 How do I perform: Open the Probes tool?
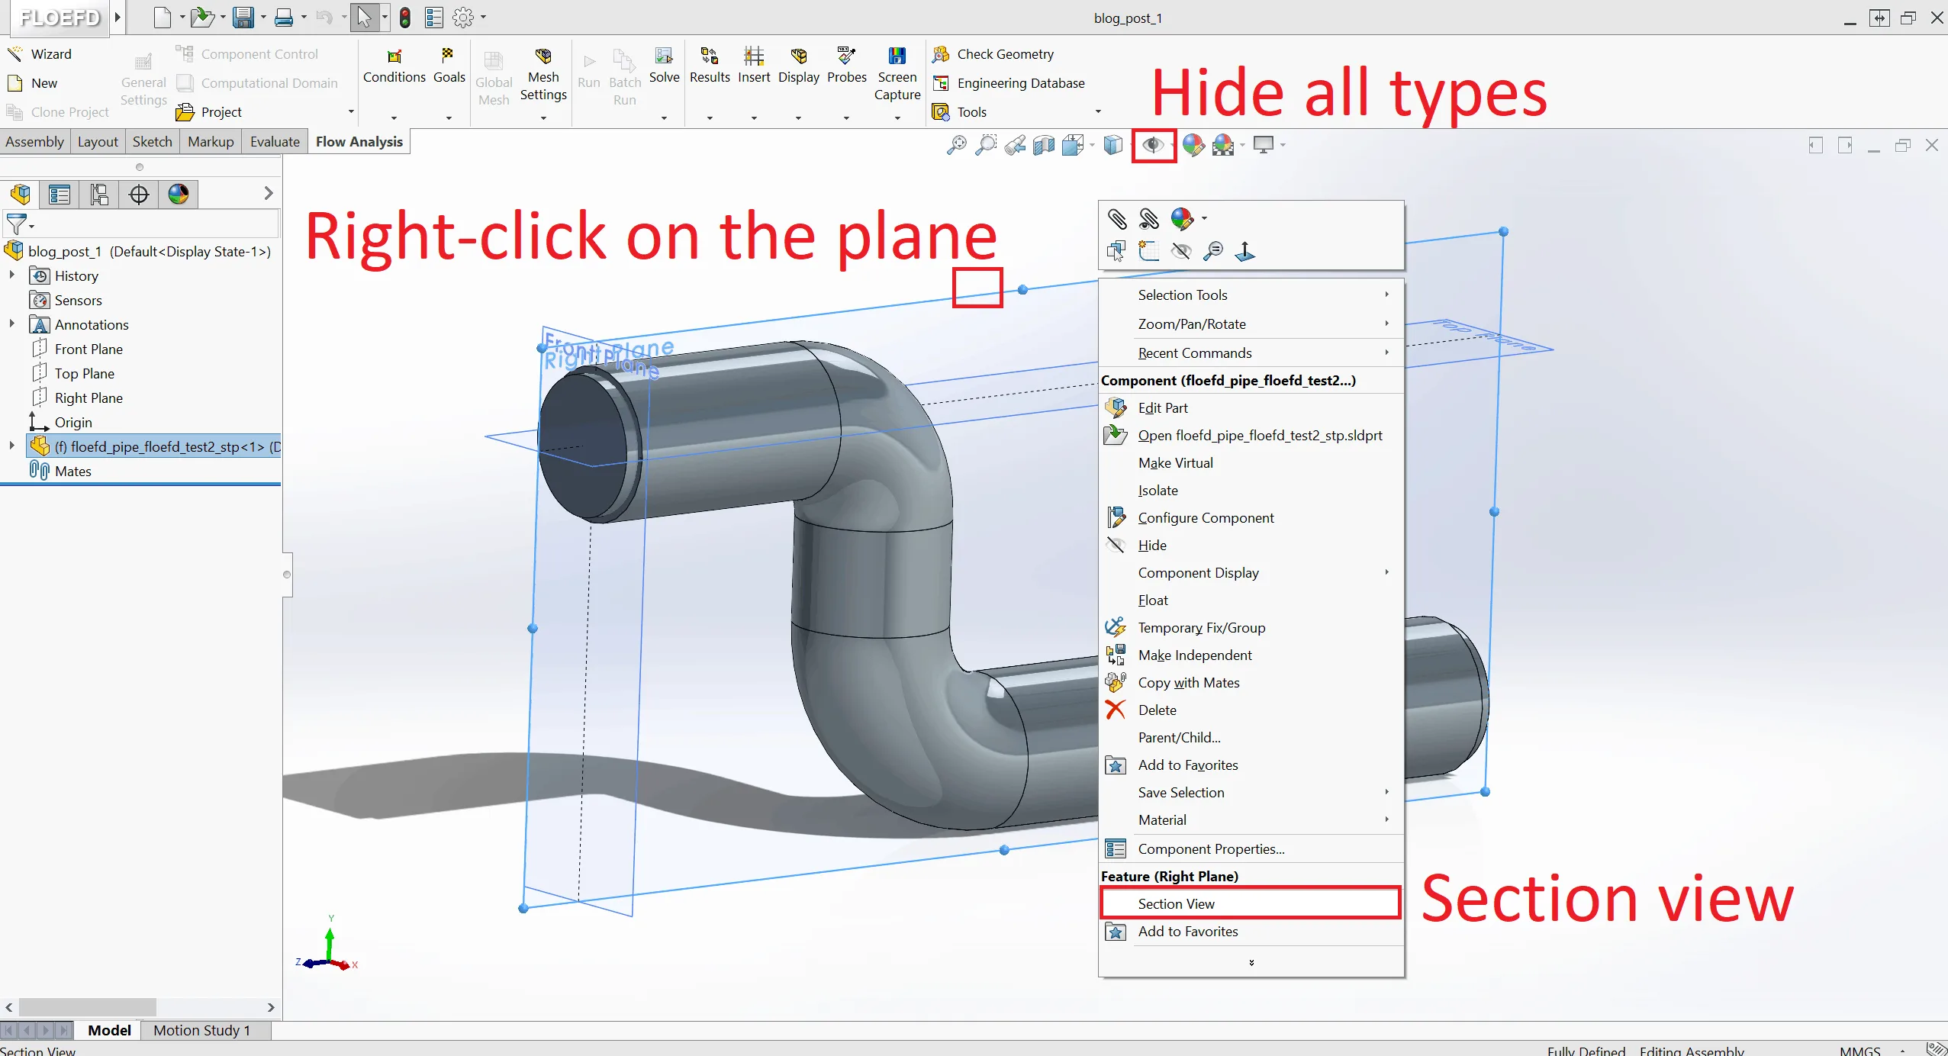tap(846, 66)
